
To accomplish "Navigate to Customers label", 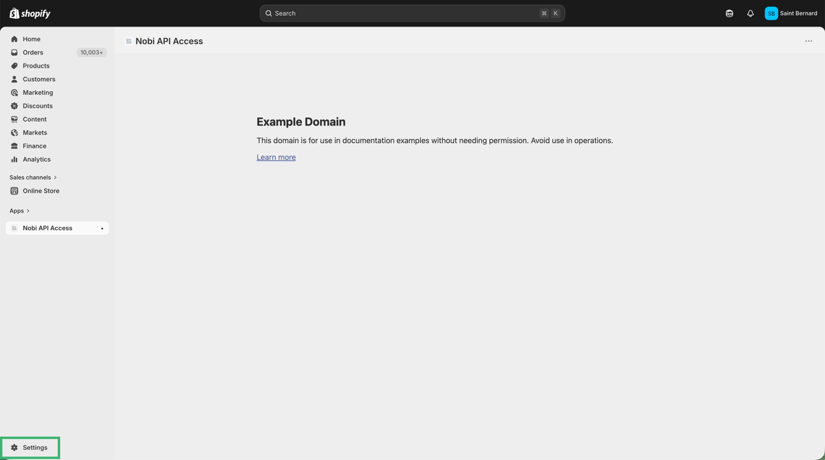I will click(x=39, y=79).
